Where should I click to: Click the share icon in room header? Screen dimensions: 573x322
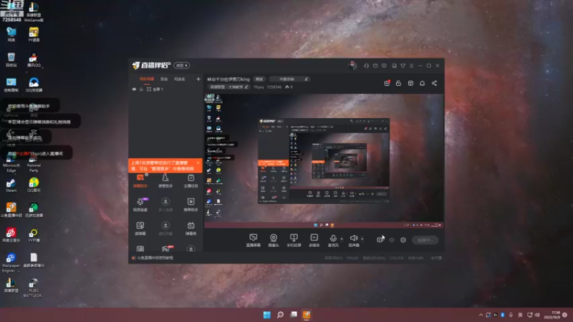coord(434,83)
